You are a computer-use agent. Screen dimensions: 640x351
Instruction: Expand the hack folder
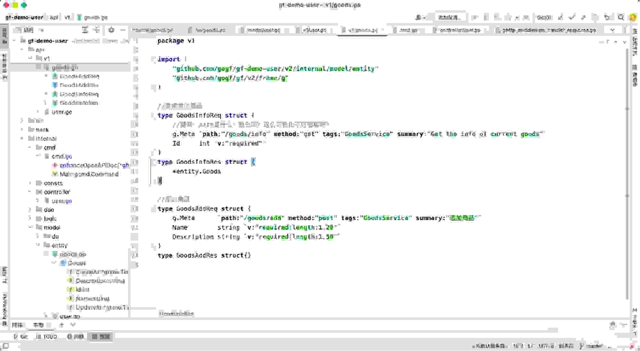22,130
